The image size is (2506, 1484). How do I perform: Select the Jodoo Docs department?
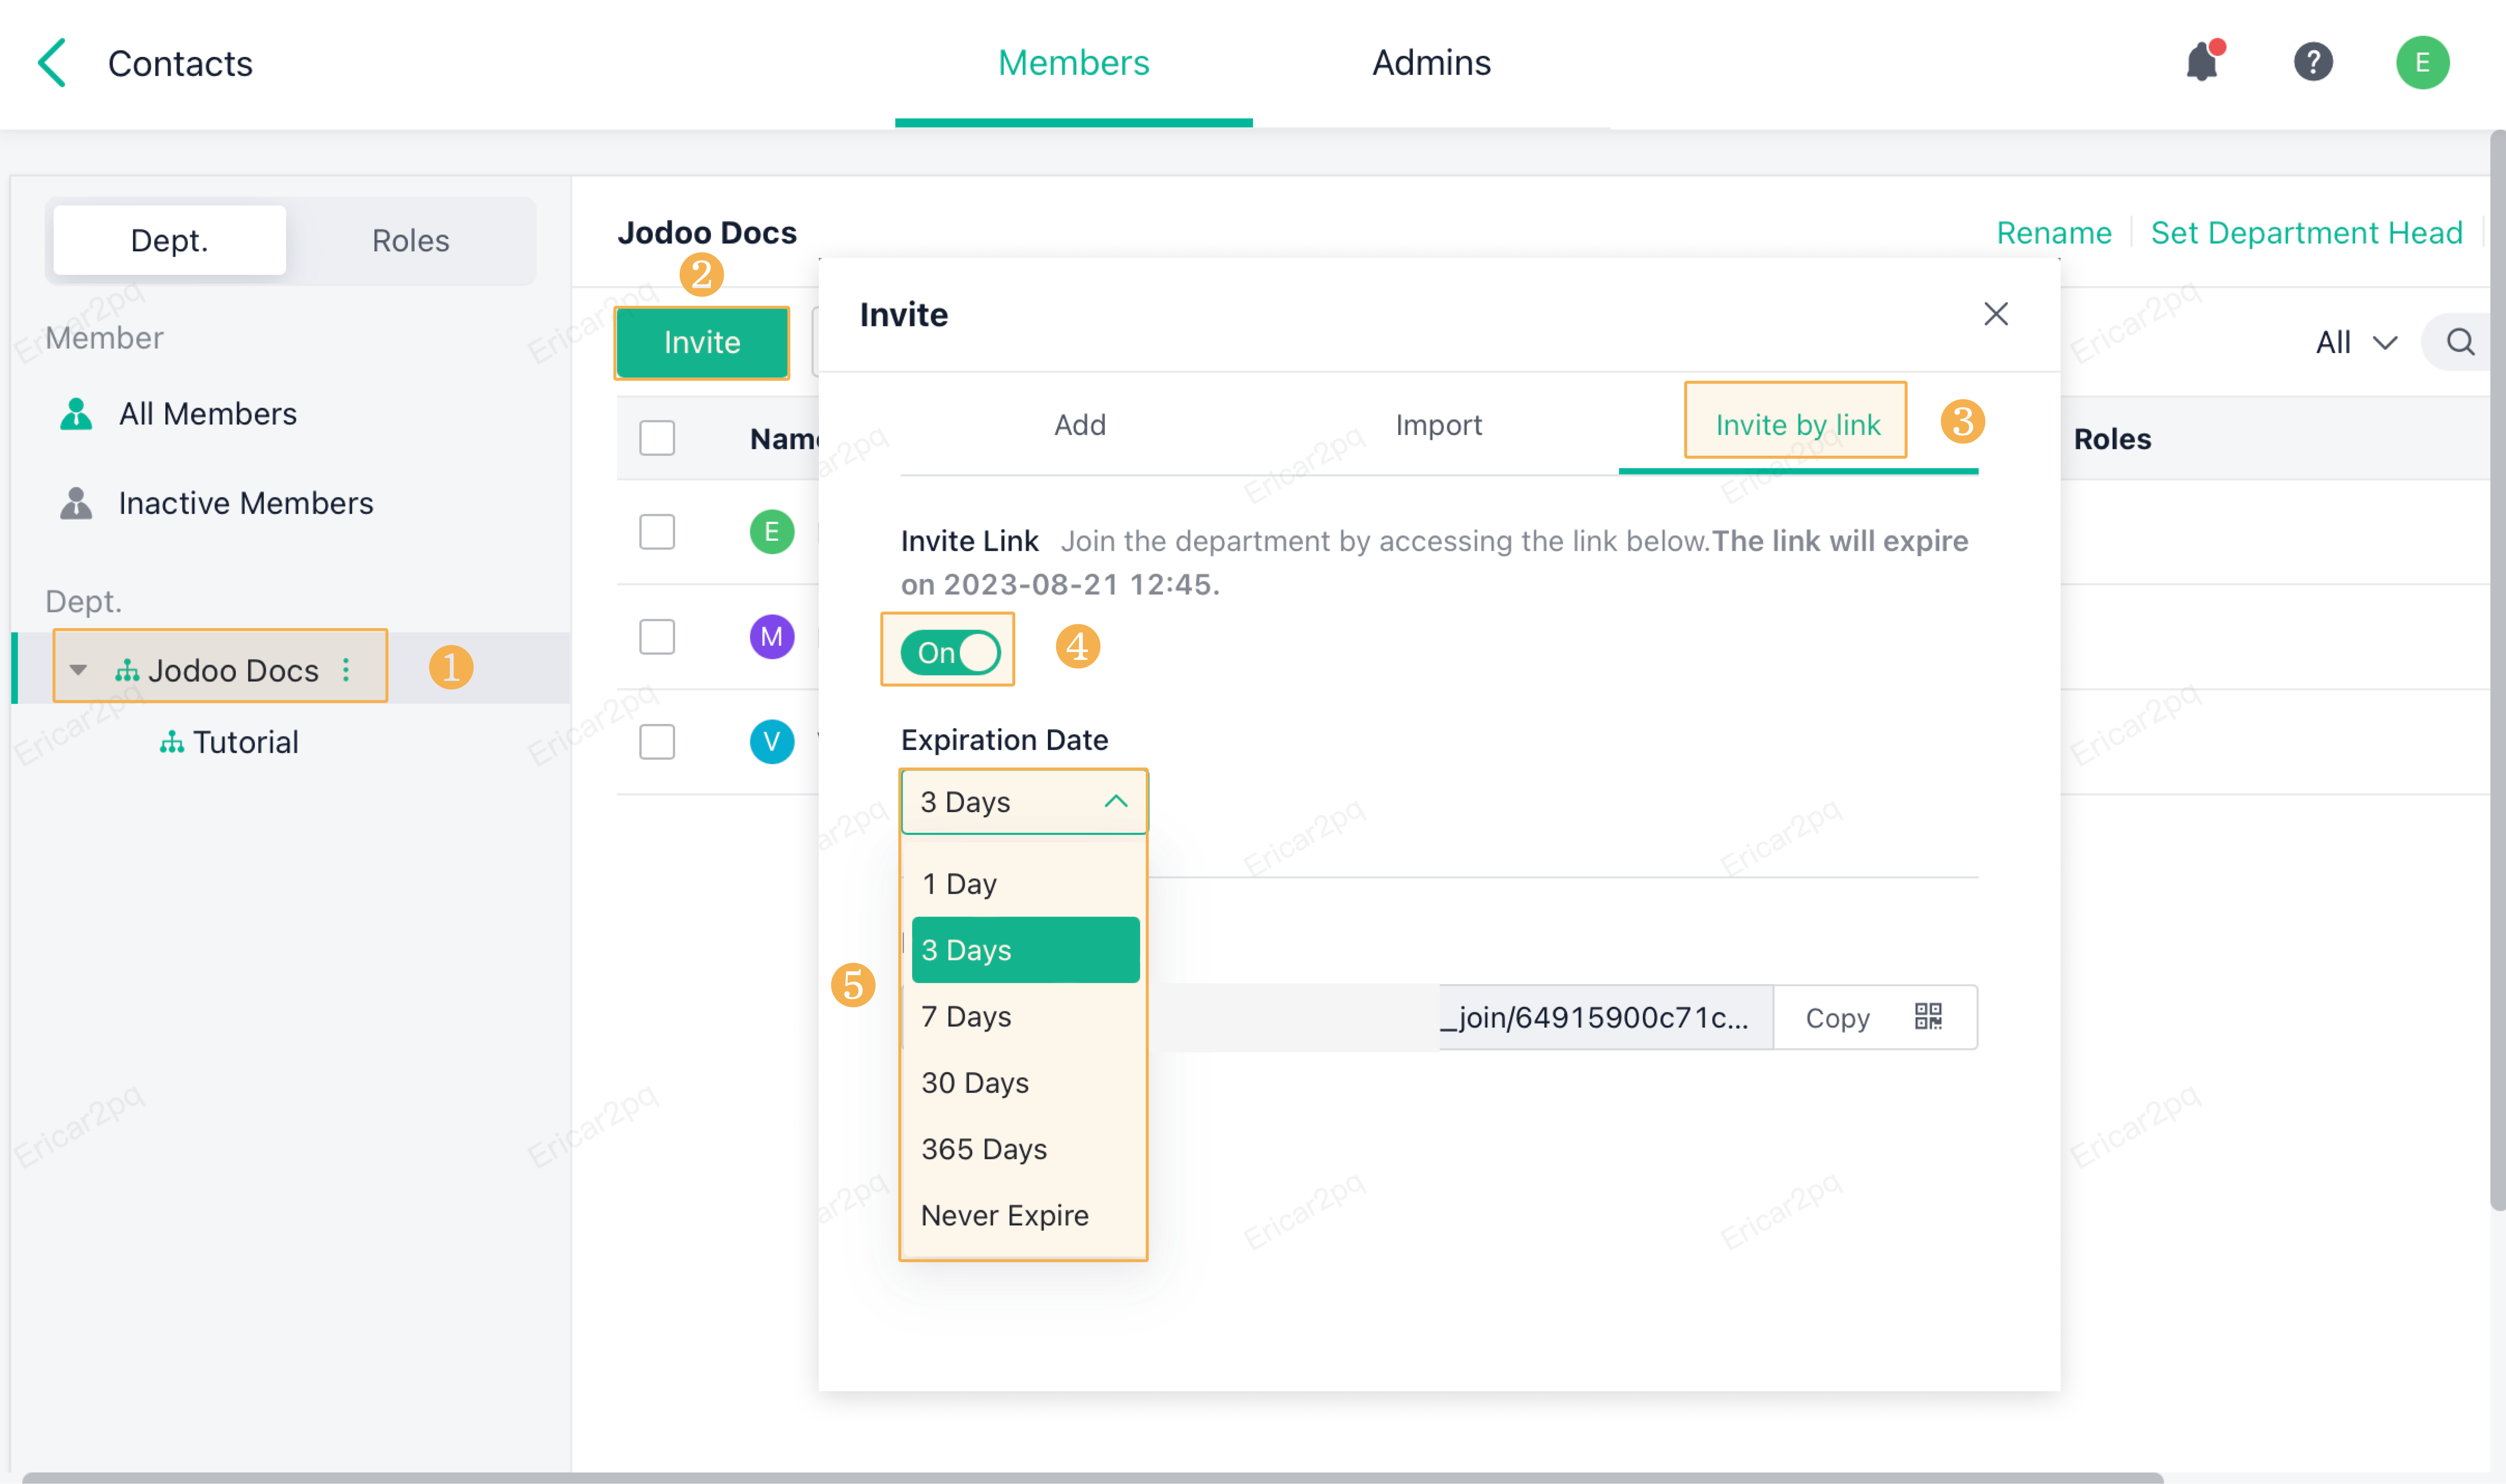point(290,669)
